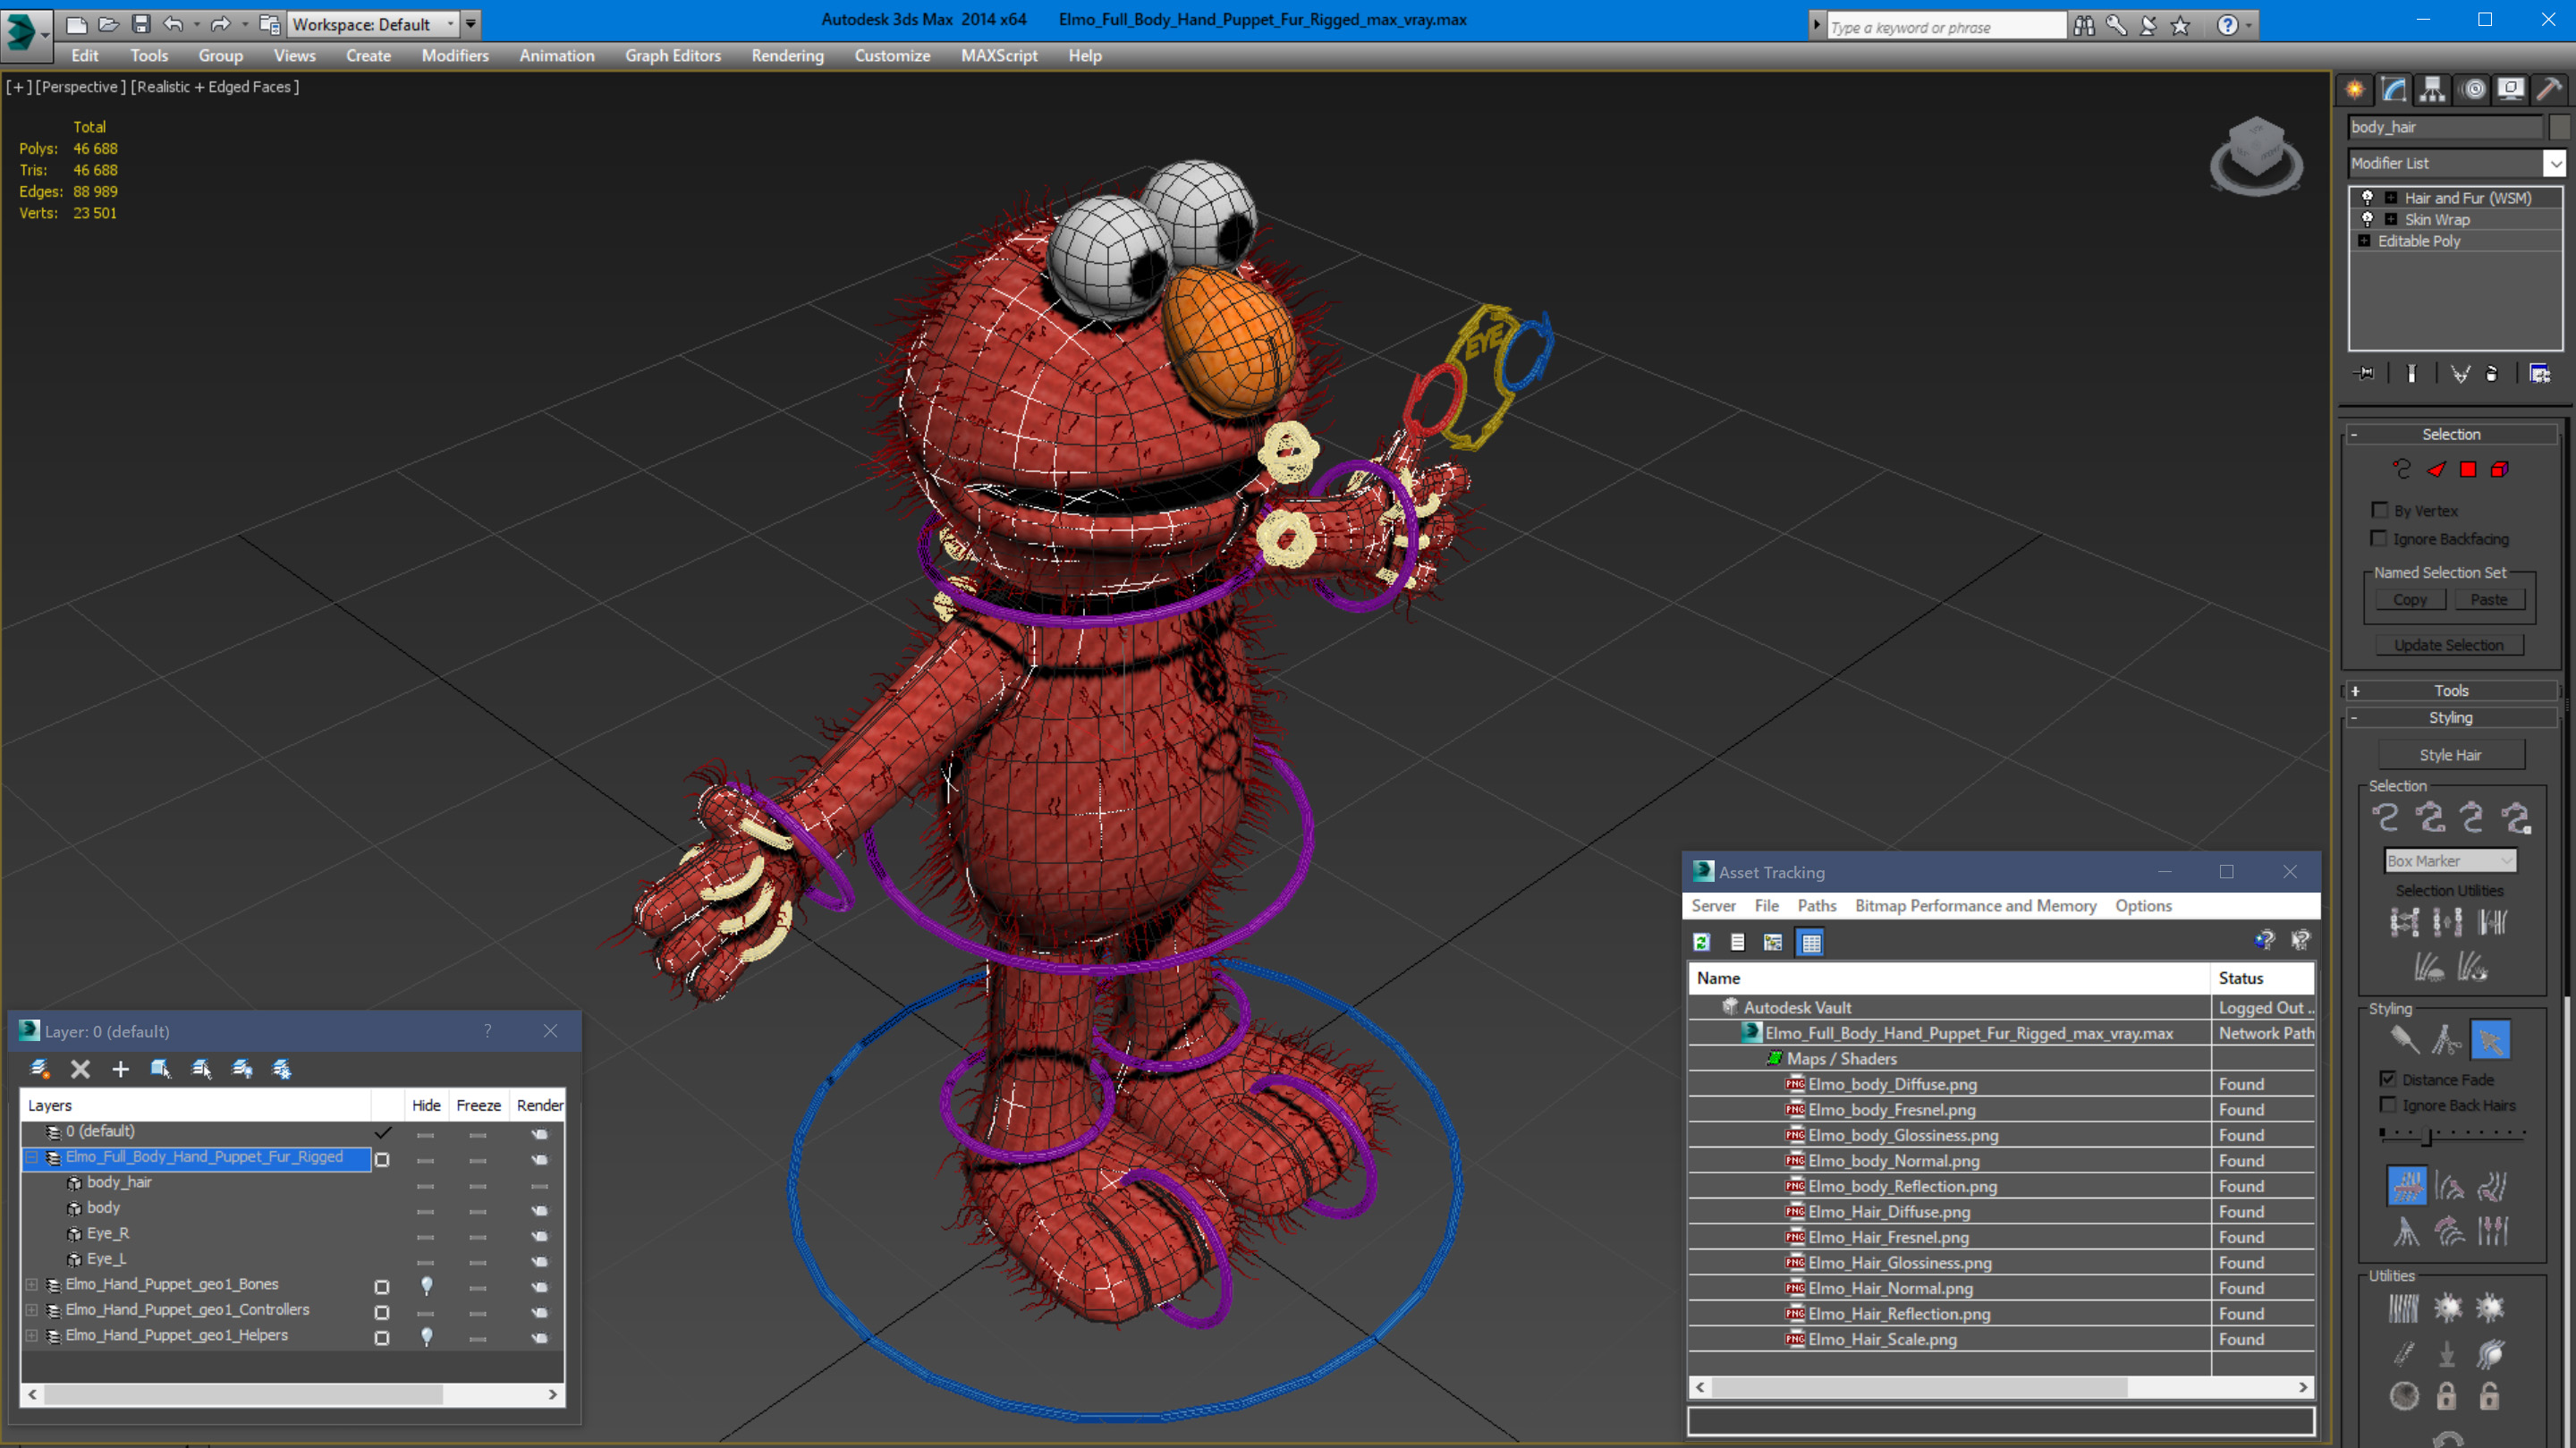Viewport: 2576px width, 1448px height.
Task: Click the Undo arrow in quick access toolbar
Action: tap(173, 24)
